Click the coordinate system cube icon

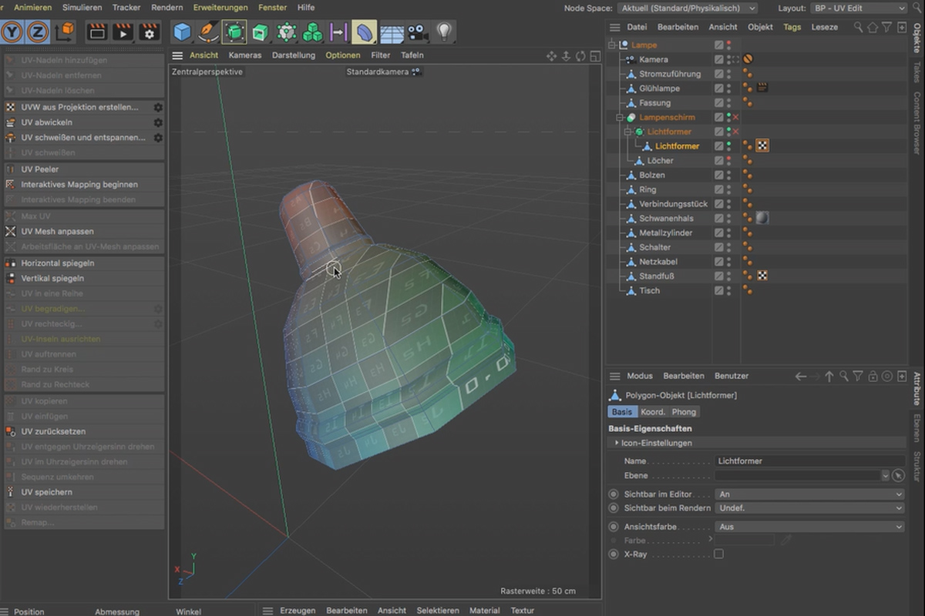(x=66, y=32)
